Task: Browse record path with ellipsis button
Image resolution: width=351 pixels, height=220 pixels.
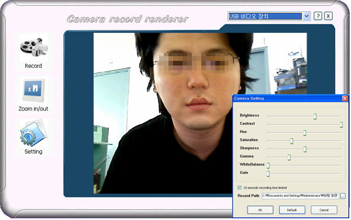Action: pyautogui.click(x=342, y=196)
